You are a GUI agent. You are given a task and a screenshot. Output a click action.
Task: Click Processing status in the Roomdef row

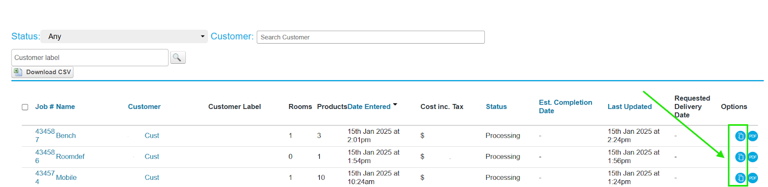coord(503,156)
